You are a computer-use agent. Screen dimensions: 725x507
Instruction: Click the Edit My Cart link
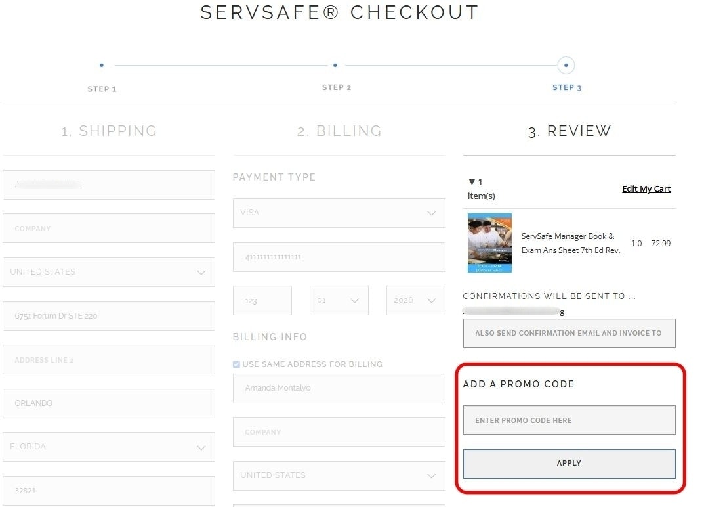pos(646,189)
